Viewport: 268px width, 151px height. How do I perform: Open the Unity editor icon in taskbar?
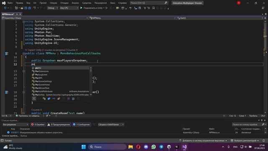coord(177,147)
